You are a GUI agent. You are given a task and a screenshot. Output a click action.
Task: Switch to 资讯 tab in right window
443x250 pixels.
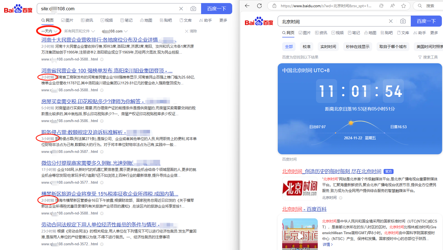pyautogui.click(x=321, y=33)
